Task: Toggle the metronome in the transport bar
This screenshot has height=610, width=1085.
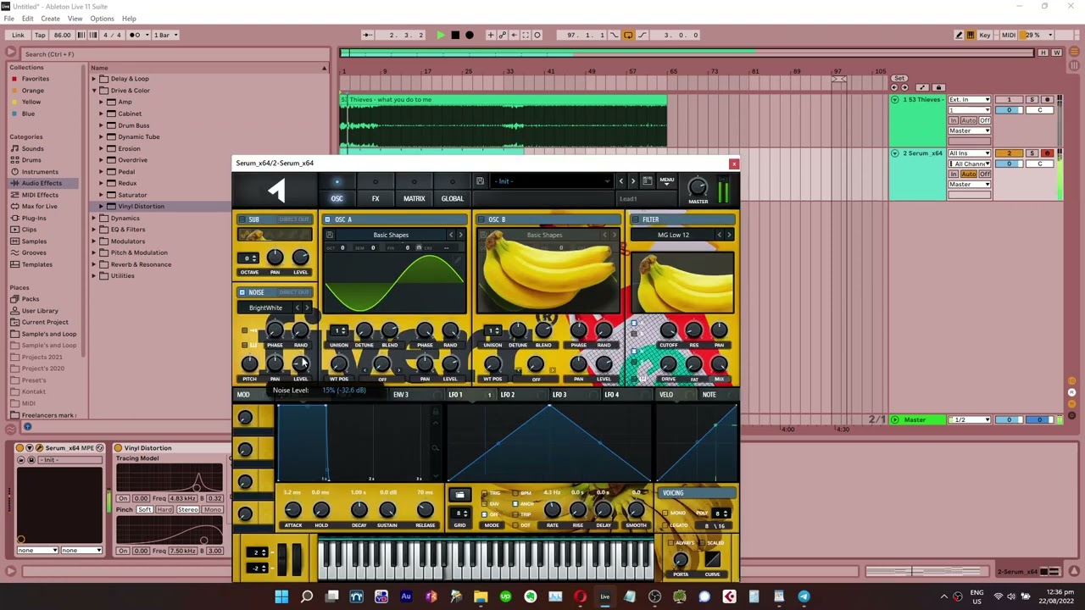Action: tap(137, 35)
